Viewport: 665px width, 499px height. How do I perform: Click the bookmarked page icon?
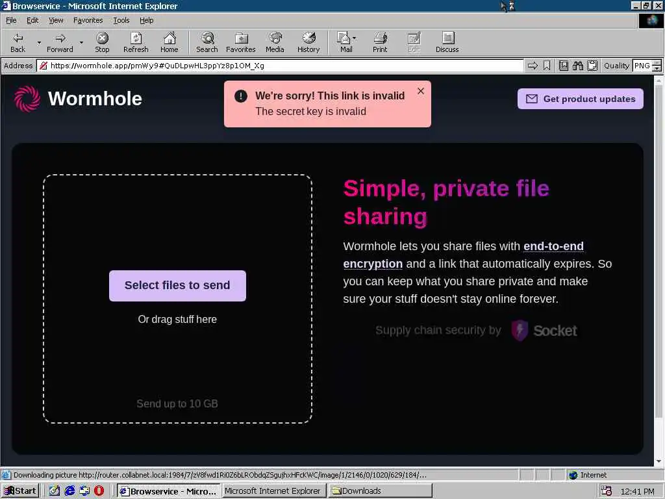(563, 66)
